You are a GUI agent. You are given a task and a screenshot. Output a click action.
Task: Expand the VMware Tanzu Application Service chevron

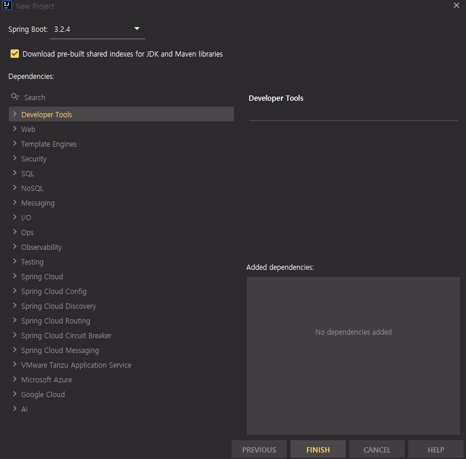click(x=15, y=365)
